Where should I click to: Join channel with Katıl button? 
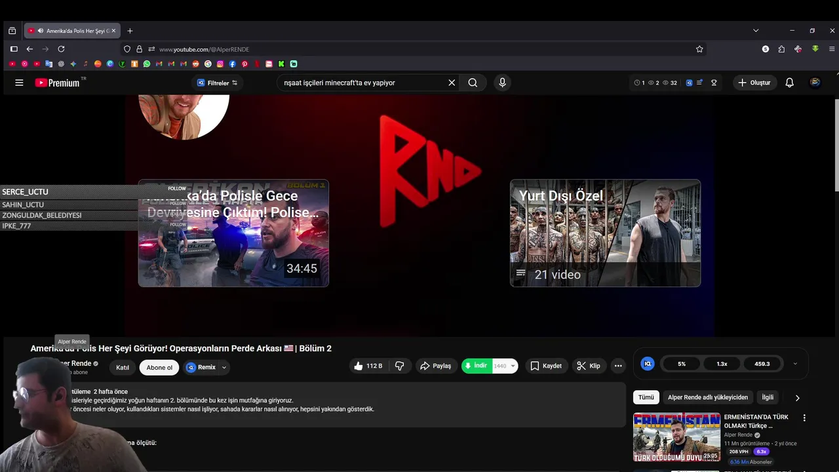click(123, 367)
